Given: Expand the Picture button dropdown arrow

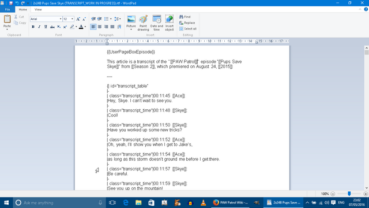Looking at the screenshot, I should (x=131, y=29).
